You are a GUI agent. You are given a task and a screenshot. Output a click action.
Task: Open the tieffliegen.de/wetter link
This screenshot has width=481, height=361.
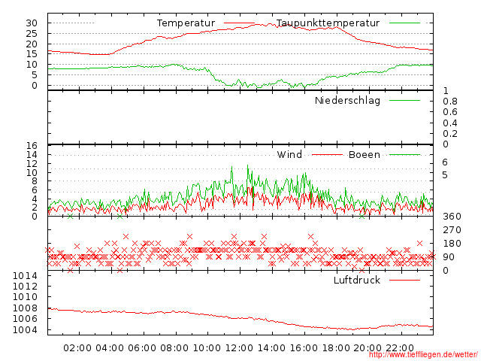[x=423, y=354]
